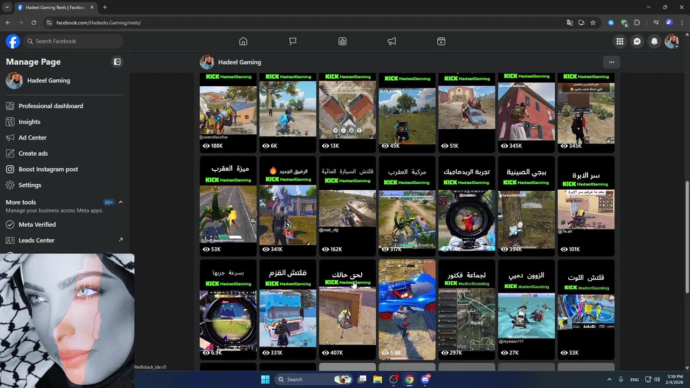Screen dimensions: 690x388
Task: Collapse the More tools section
Action: tap(120, 202)
